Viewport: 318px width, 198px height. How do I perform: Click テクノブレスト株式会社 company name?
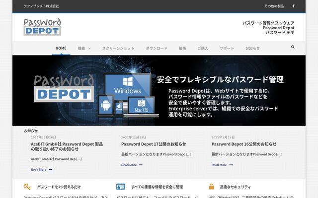41,6
